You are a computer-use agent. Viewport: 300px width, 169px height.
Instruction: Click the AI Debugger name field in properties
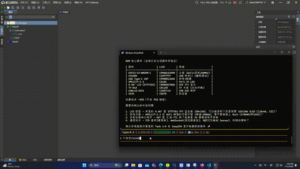[285, 22]
